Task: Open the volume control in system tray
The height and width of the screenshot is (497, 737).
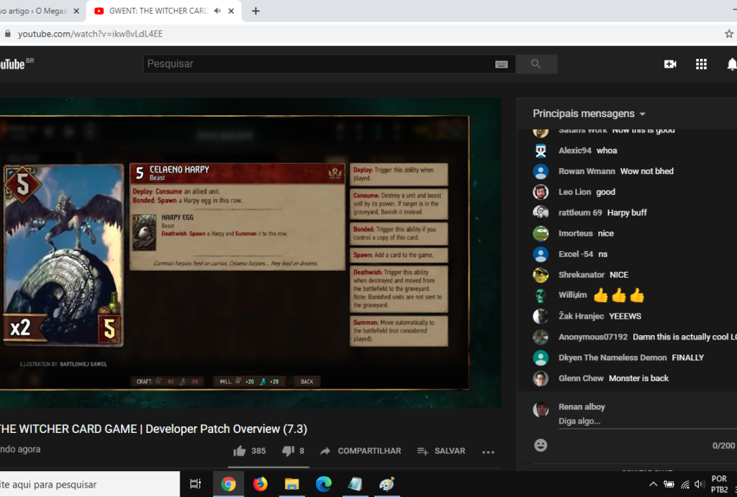Action: point(700,484)
